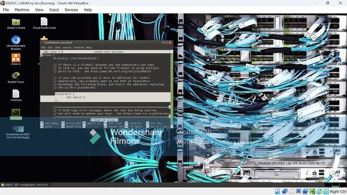Image resolution: width=347 pixels, height=195 pixels.
Task: Open VirtualBox View menu
Action: tap(39, 10)
